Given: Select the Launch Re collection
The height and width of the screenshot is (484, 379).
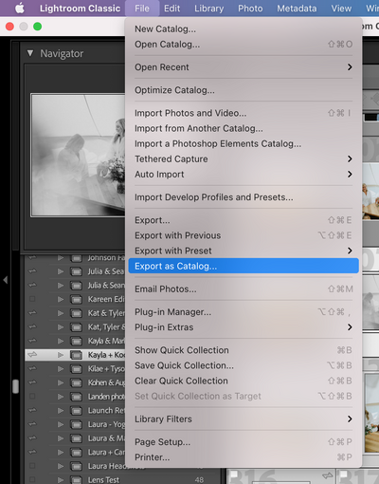Looking at the screenshot, I should (106, 411).
